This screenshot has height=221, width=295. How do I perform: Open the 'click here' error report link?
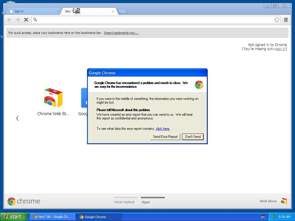coord(163,129)
